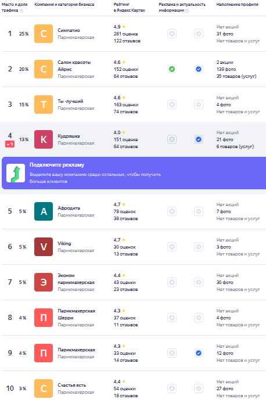Click the Наполнение профиля column header
Viewport: 266px width, 403px height.
click(237, 5)
